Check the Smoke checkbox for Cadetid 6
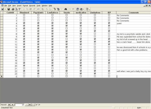Screen dimensions: 151x109 66,28
